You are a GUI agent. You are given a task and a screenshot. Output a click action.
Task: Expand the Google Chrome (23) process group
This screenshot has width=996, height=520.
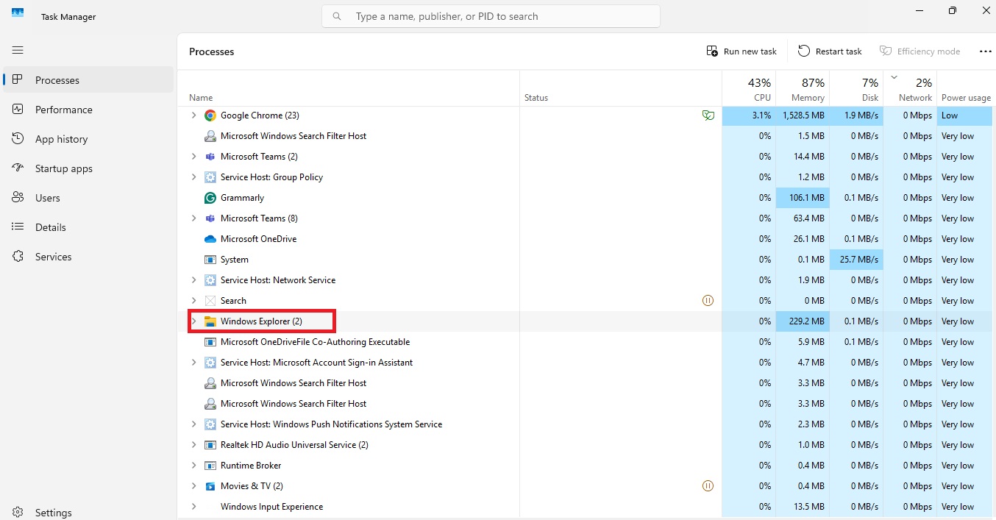194,115
